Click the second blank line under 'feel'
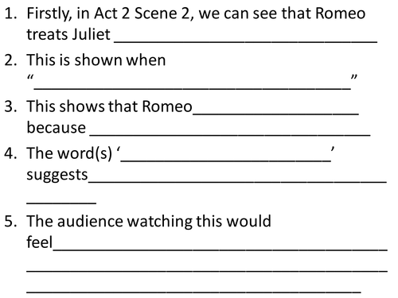This screenshot has width=398, height=298. 207,271
